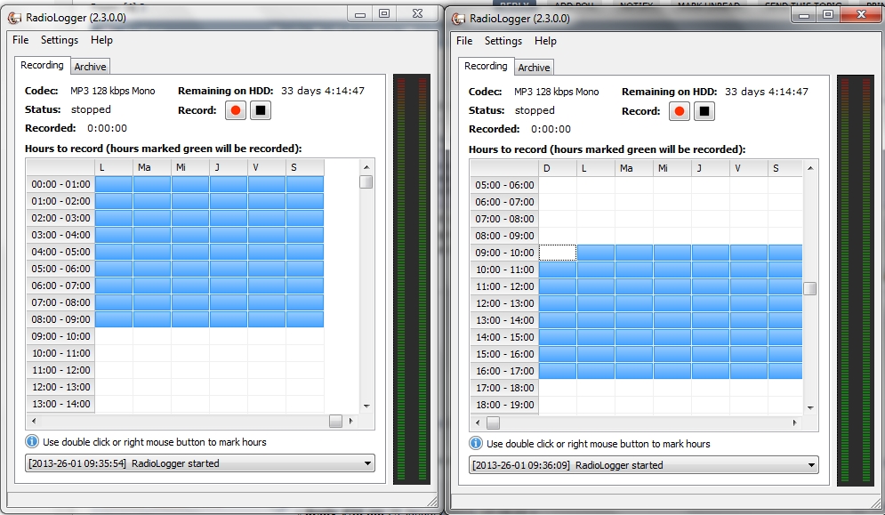Click horizontal scroll-left arrow in left window
The image size is (885, 515).
[x=34, y=422]
